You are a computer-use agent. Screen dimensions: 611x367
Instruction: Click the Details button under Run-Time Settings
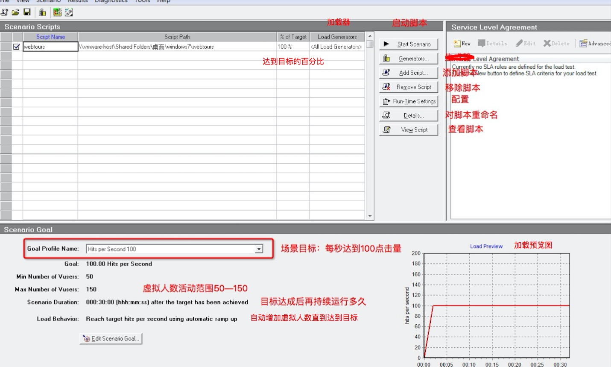409,115
